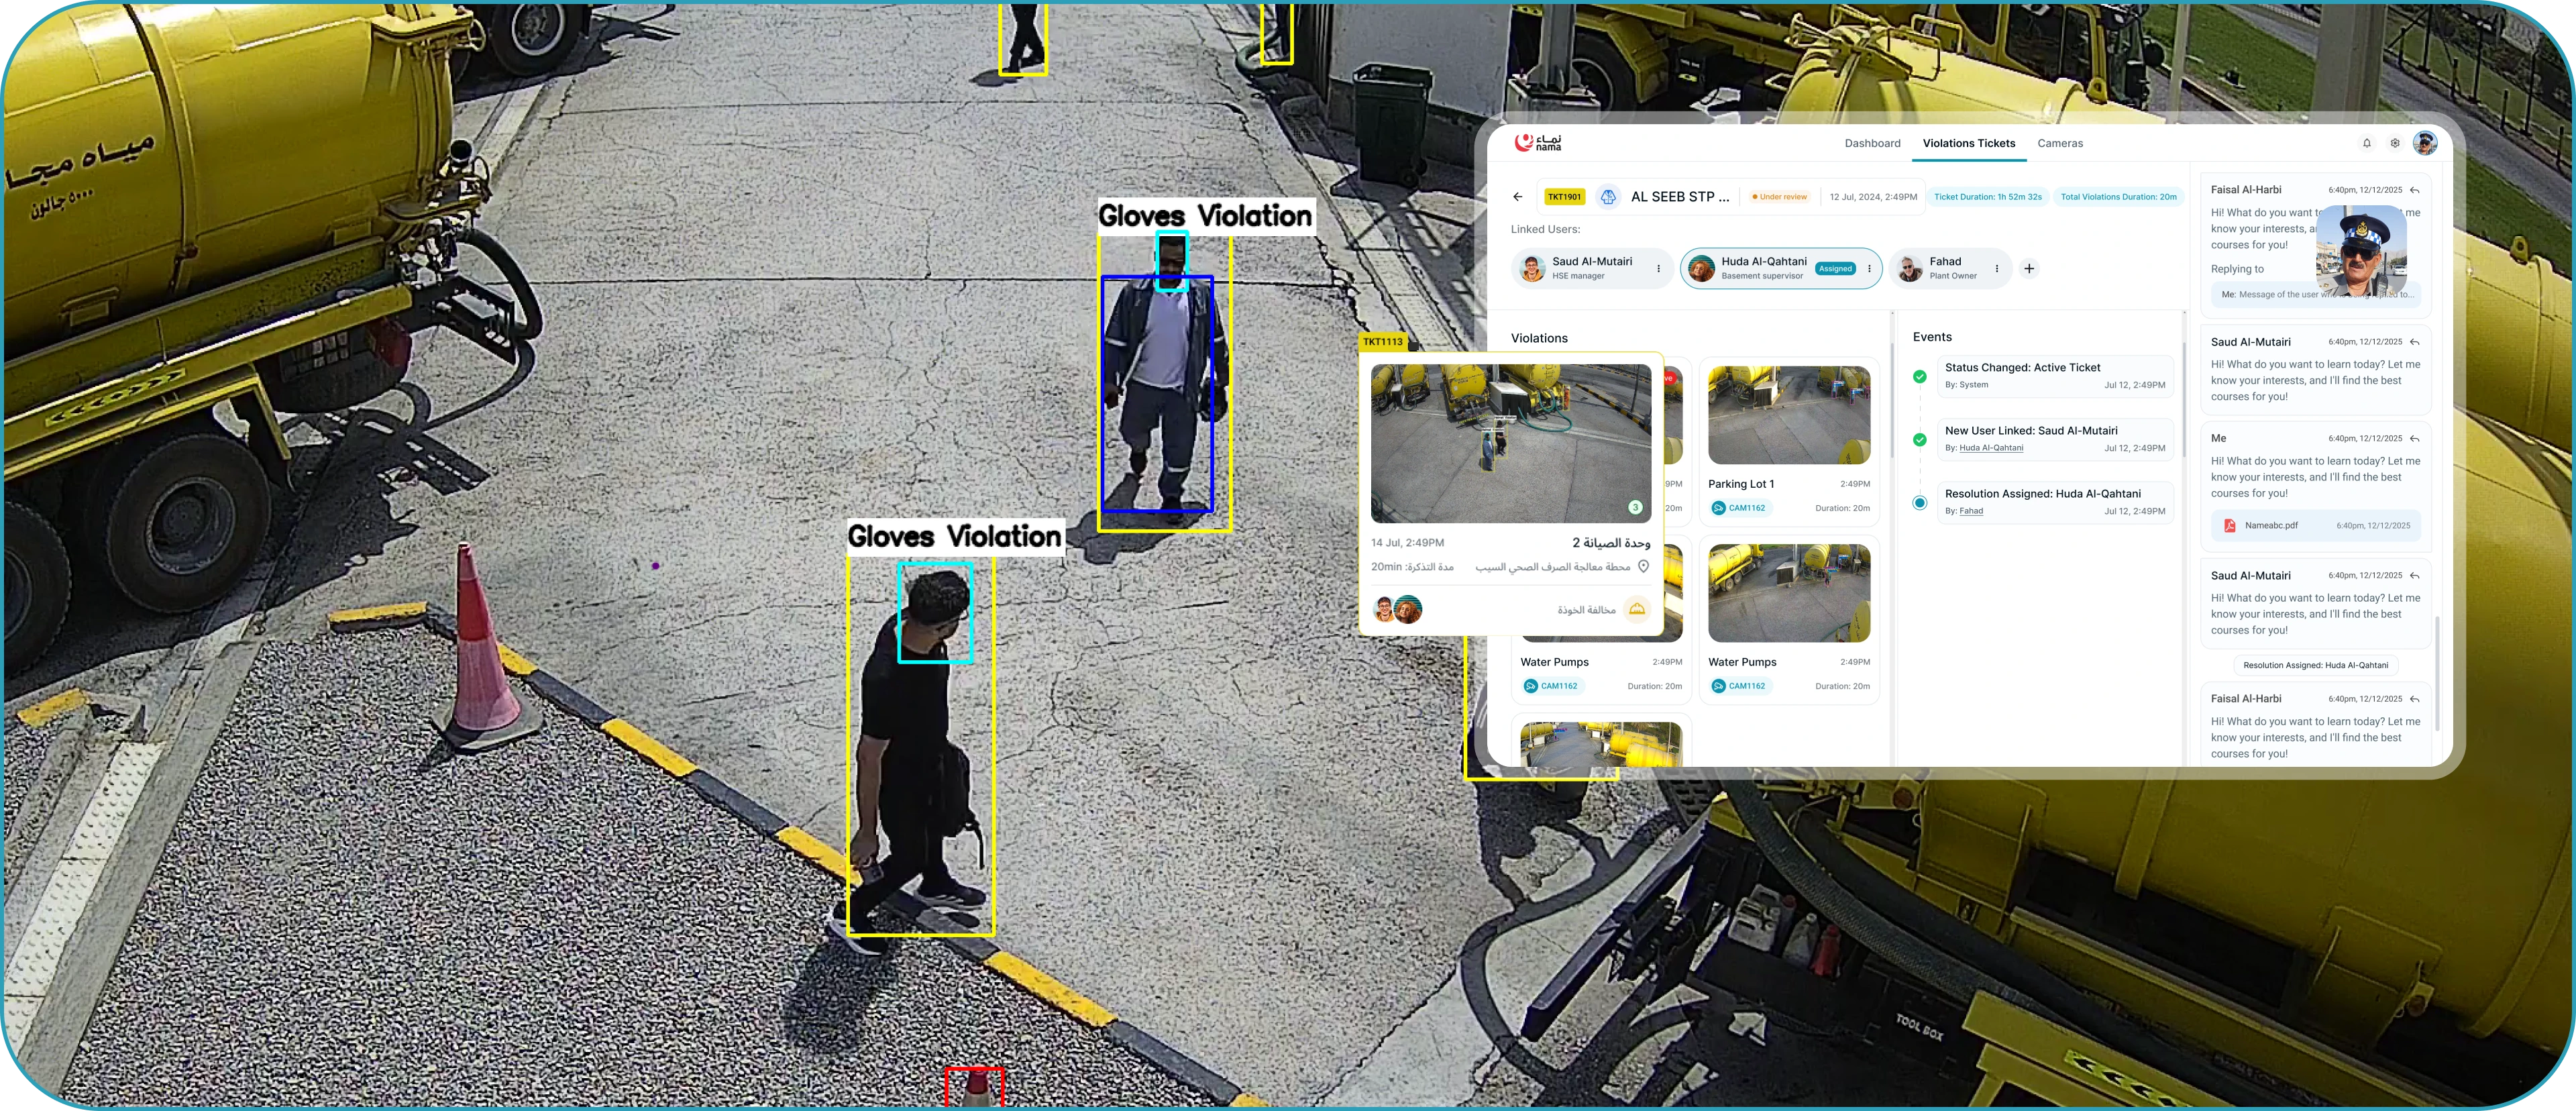Viewport: 2576px width, 1111px height.
Task: Click the user avatars in the TKT1113 popup
Action: coord(1398,609)
